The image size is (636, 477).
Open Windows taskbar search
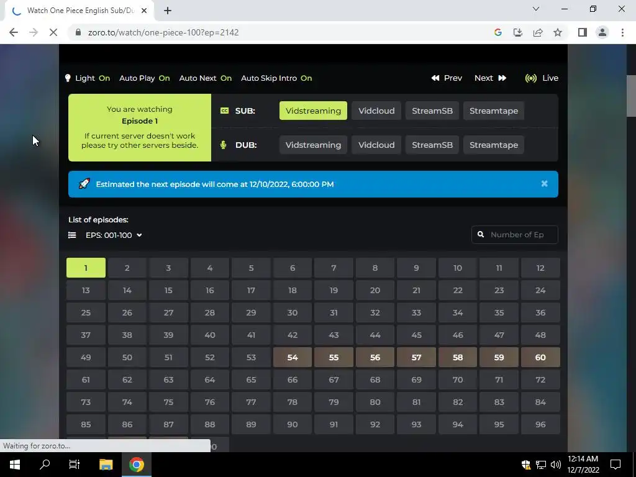45,465
